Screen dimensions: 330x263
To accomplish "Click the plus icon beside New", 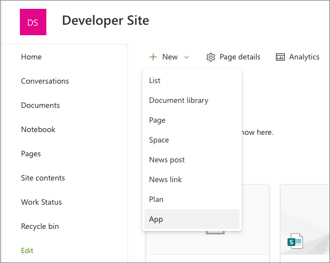I will [153, 57].
